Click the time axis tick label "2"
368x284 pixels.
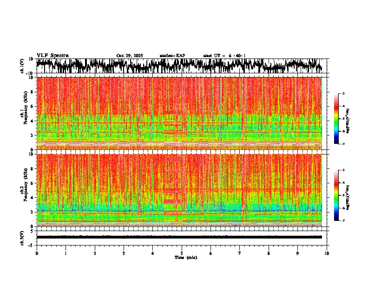pyautogui.click(x=95, y=253)
